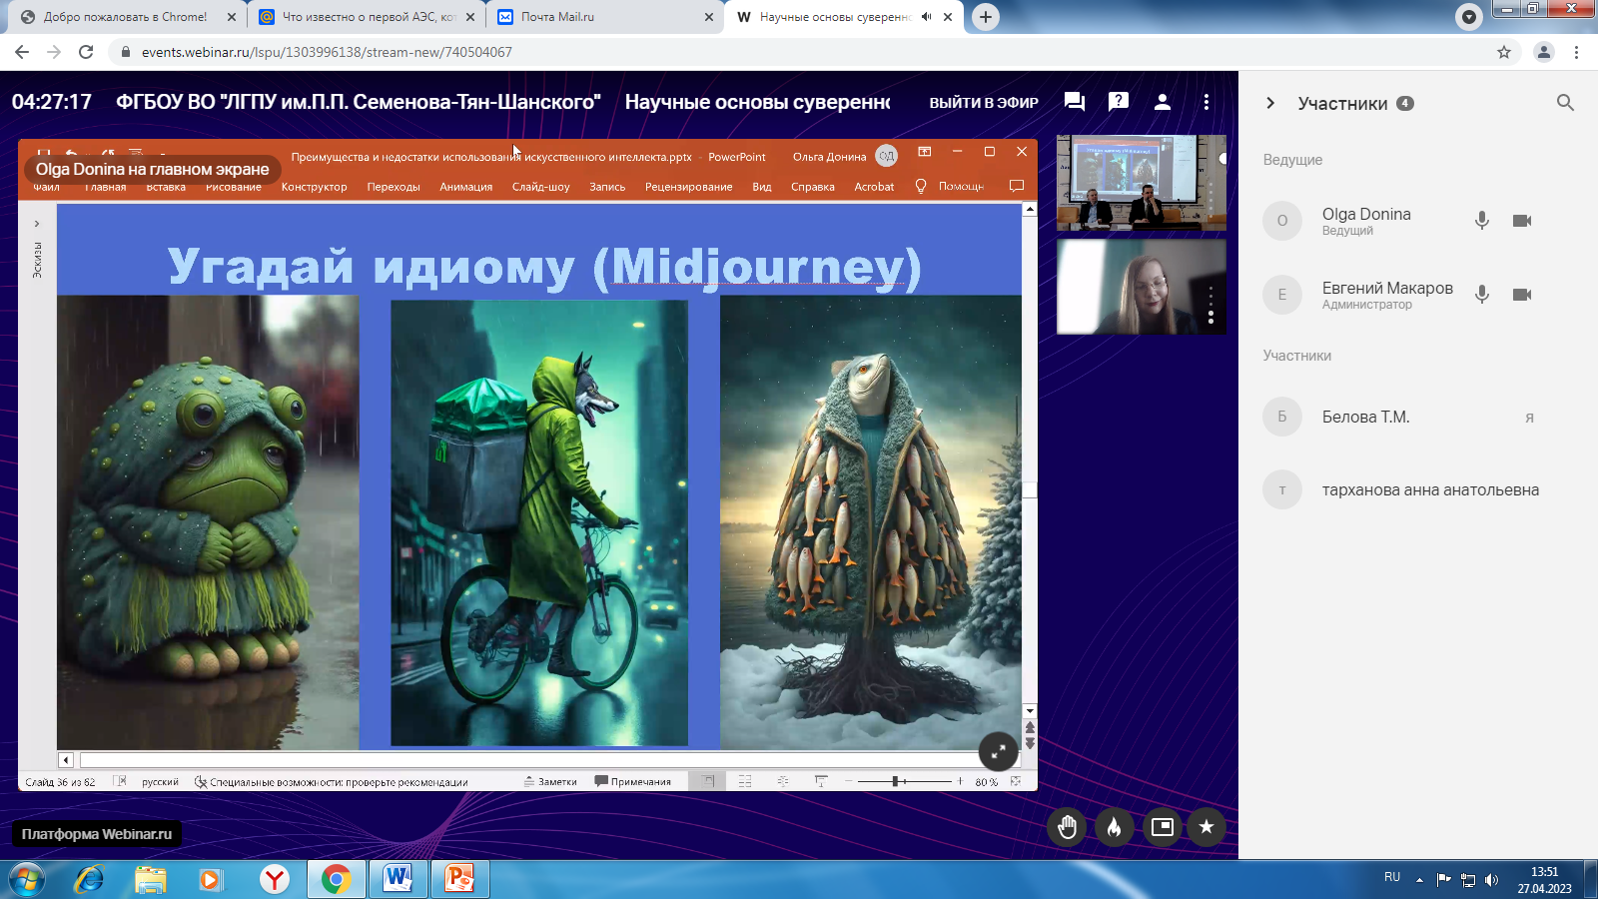The width and height of the screenshot is (1598, 899).
Task: Select Olga Donina in participants list
Action: (1366, 214)
